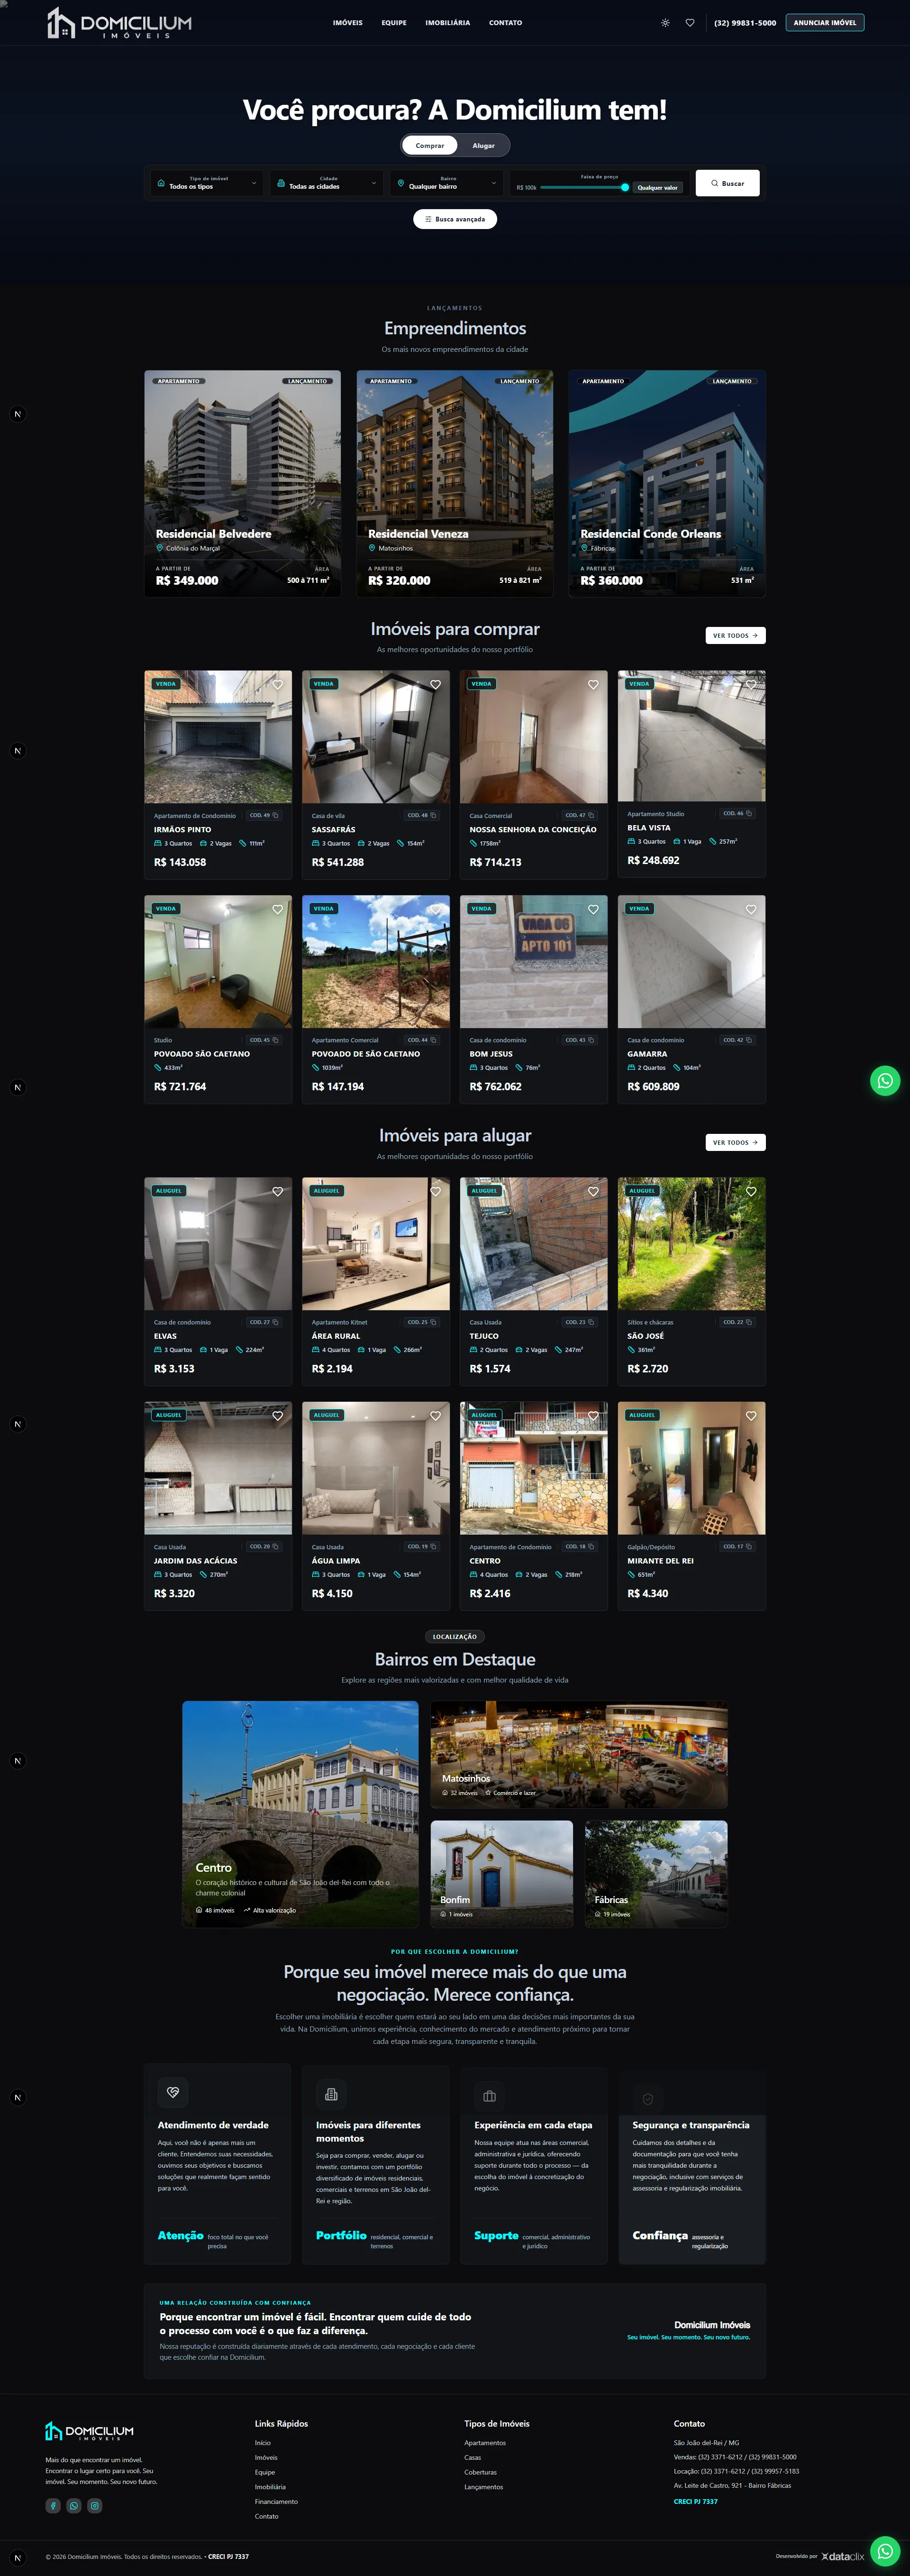Open floating WhatsApp chat button mid-page
Viewport: 910px width, 2576px height.
[885, 1081]
